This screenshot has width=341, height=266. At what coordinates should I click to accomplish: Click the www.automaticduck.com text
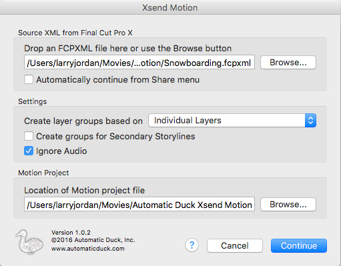[88, 249]
